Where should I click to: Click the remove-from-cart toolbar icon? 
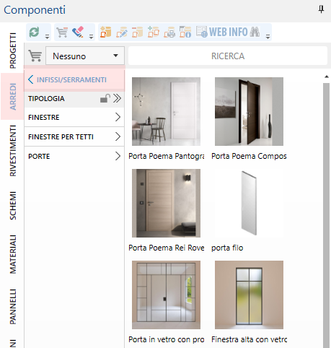62,32
